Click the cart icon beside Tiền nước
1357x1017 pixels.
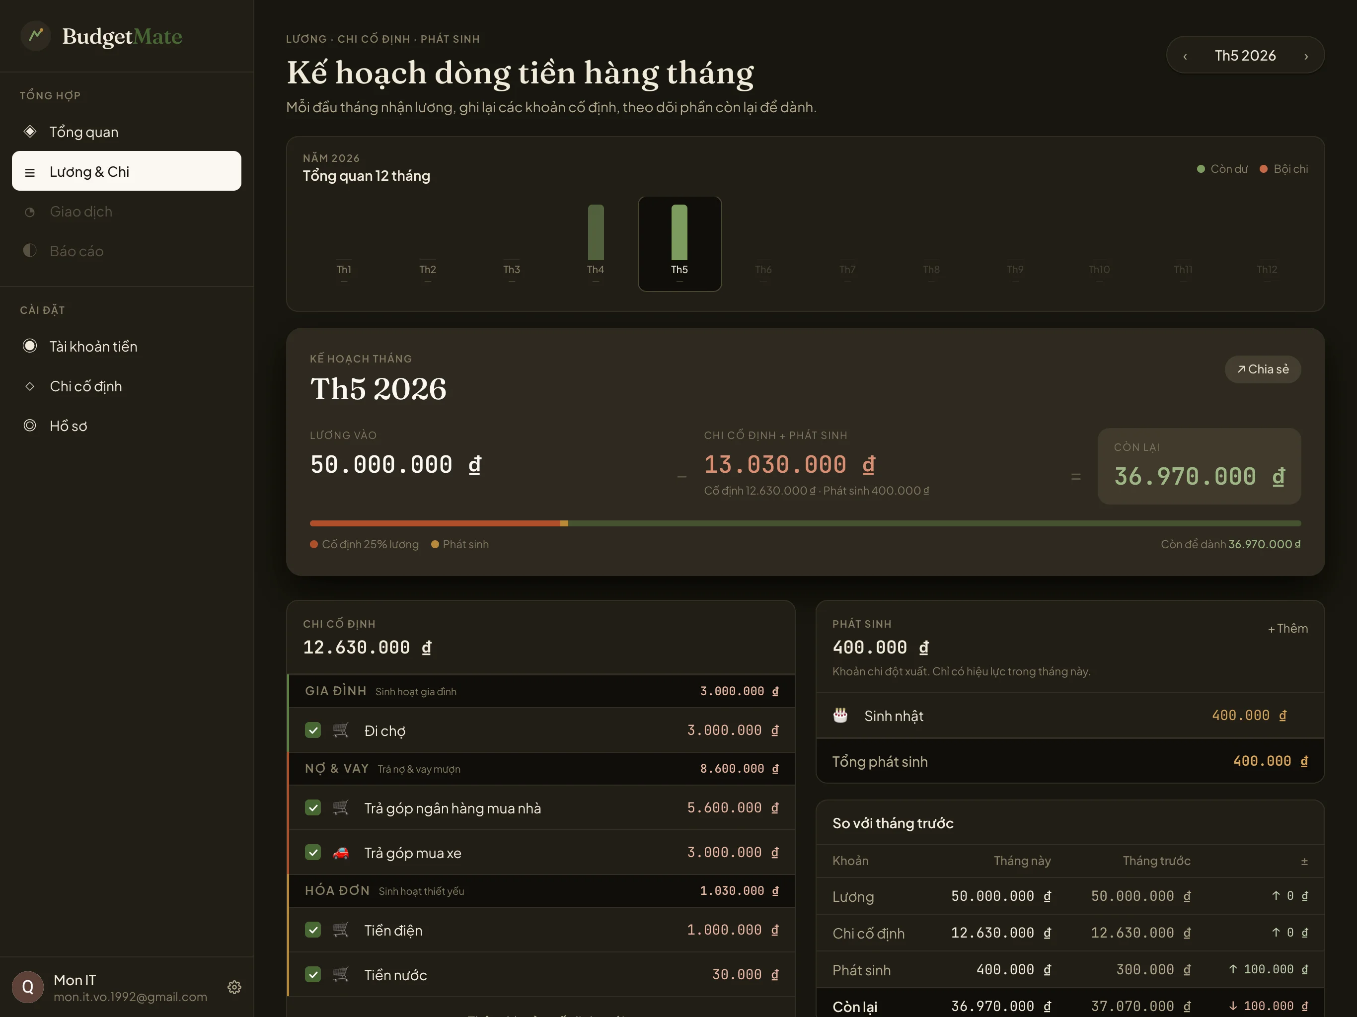tap(340, 974)
